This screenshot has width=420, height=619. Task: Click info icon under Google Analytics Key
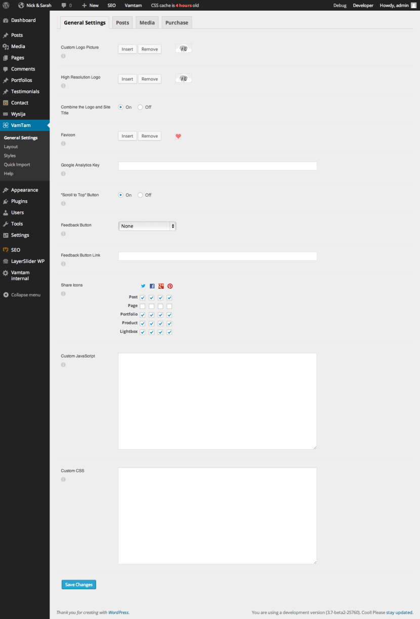tap(63, 174)
